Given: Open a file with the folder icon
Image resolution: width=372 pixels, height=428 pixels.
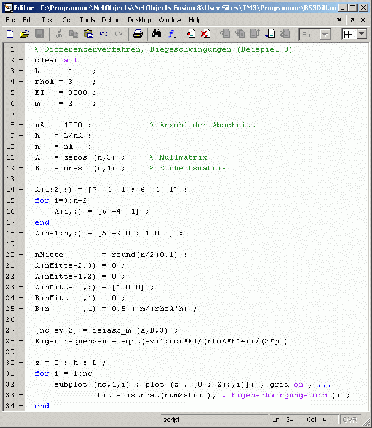Looking at the screenshot, I should [25, 34].
